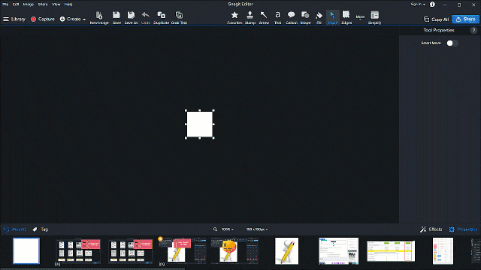Open the More tools menu
Screen dimensions: 481x270
pos(360,16)
